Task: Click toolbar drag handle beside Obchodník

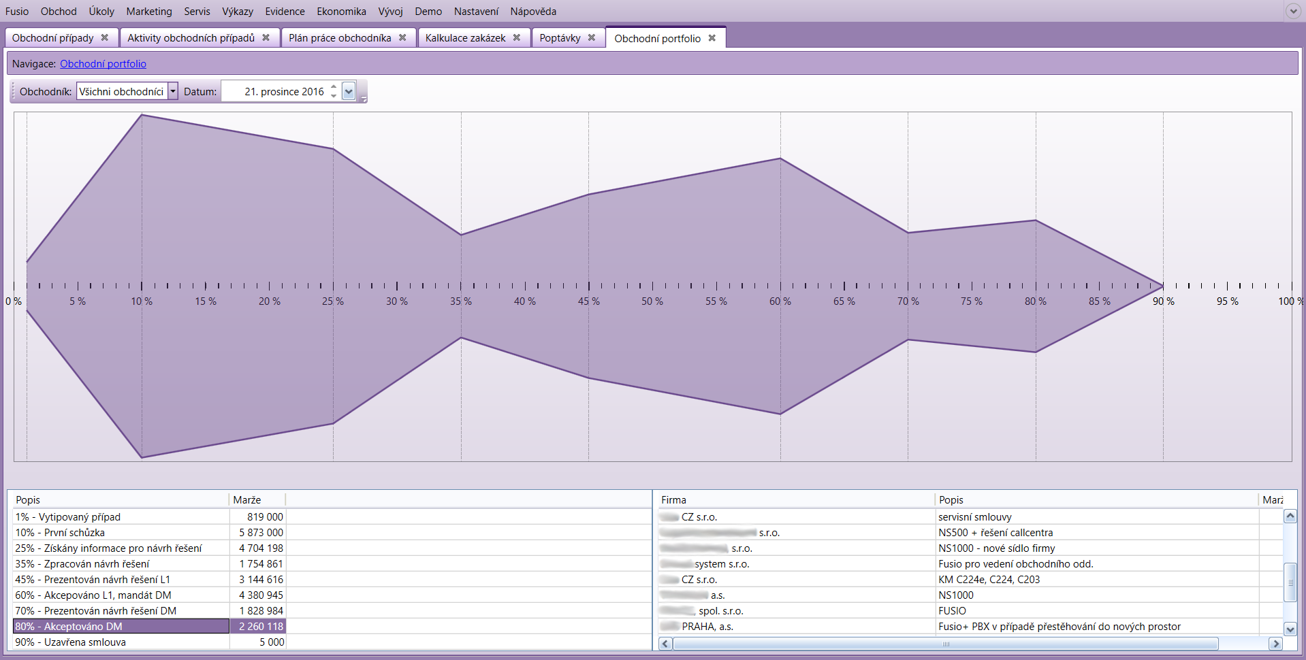Action: point(14,91)
